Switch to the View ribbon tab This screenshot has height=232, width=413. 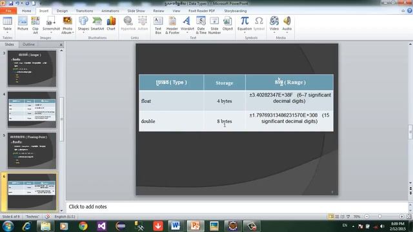176,11
